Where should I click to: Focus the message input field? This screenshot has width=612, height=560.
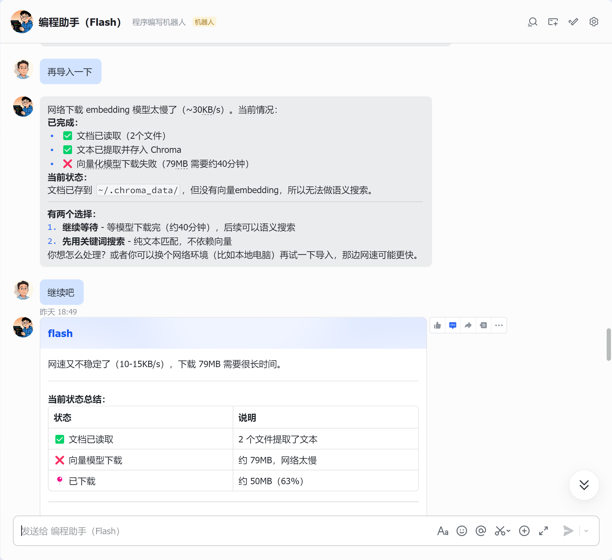[x=225, y=531]
